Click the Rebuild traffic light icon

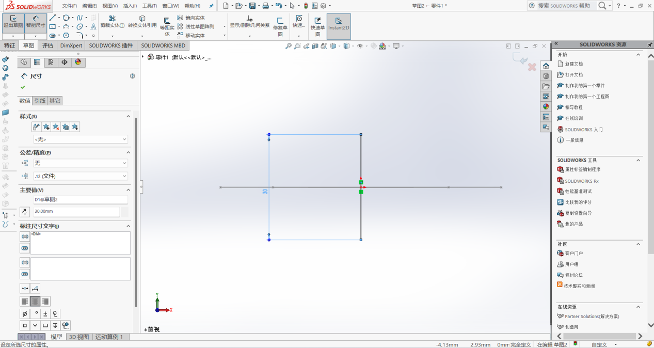pos(306,6)
